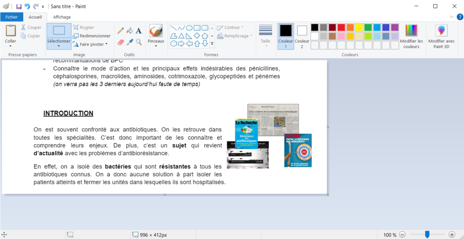Open Modifier avec Paint 3D
Viewport: 464px width, 239px height.
pos(441,36)
